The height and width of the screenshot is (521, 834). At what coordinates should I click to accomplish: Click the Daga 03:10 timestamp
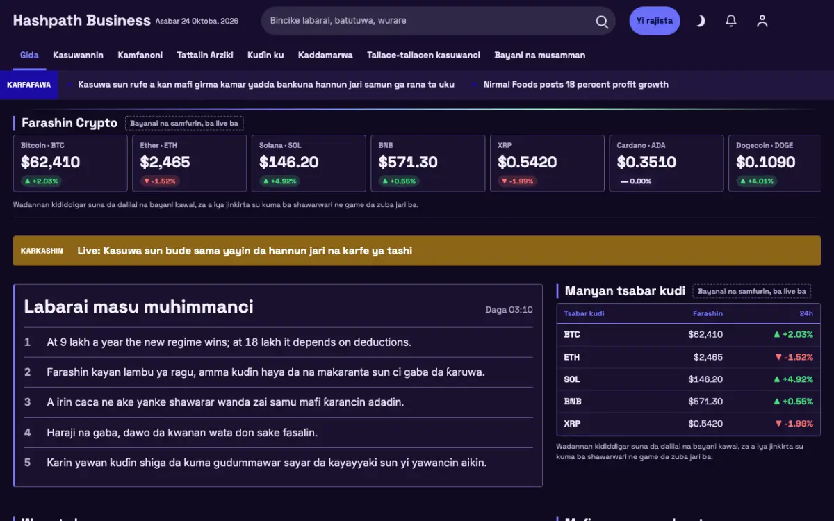pyautogui.click(x=509, y=310)
